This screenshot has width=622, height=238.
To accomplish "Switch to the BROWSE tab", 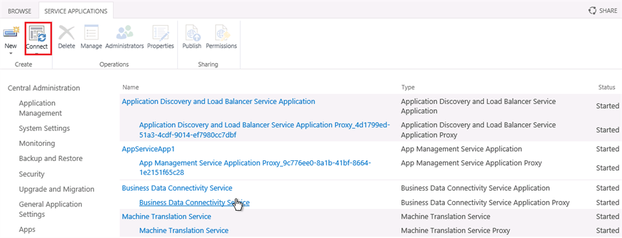I will (20, 11).
